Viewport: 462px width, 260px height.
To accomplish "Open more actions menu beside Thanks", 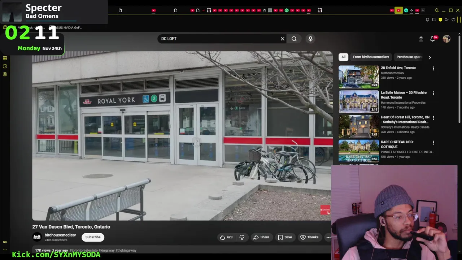I will click(328, 237).
